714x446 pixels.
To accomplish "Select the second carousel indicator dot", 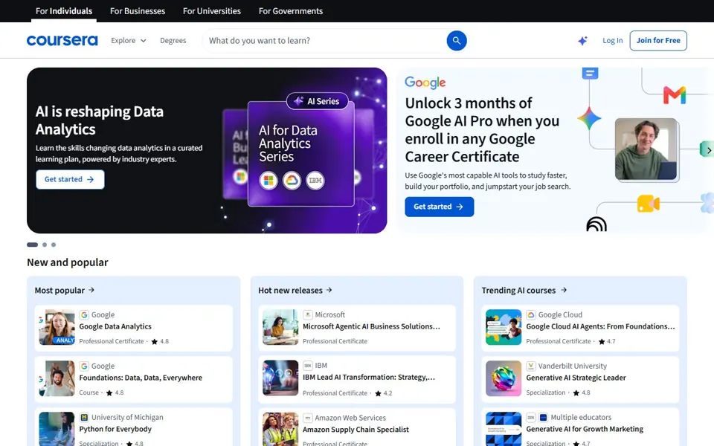I will 45,245.
